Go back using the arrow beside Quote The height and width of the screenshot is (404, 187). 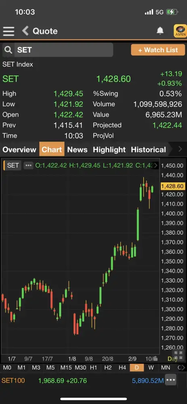coord(25,31)
